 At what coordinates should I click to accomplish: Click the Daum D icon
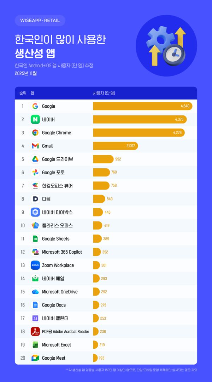click(x=35, y=199)
